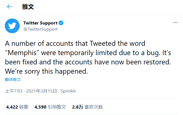This screenshot has width=183, height=115.
Task: Open the Sprinklr source link
Action: pos(69,91)
